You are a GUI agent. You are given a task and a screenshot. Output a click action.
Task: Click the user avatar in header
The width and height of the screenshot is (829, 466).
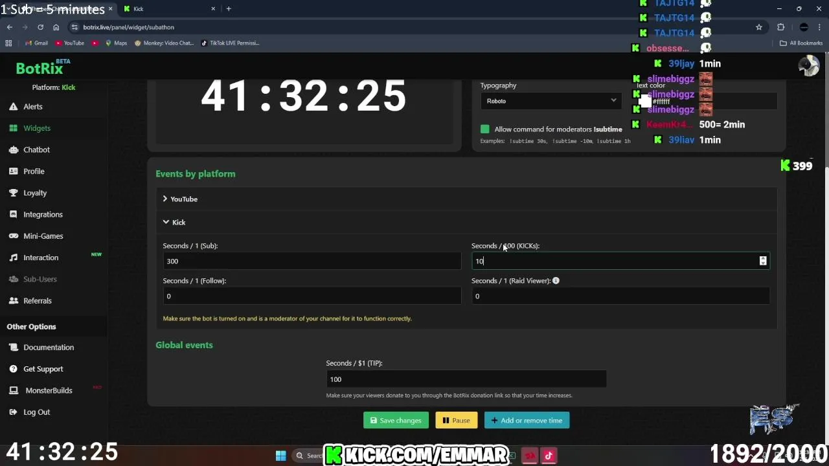click(808, 66)
